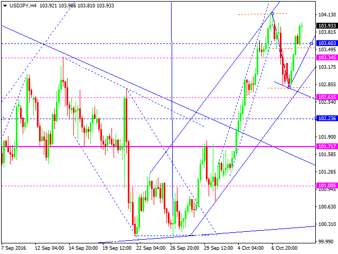Image resolution: width=338 pixels, height=254 pixels.
Task: Select the price axis value 102.855
Action: [x=327, y=85]
